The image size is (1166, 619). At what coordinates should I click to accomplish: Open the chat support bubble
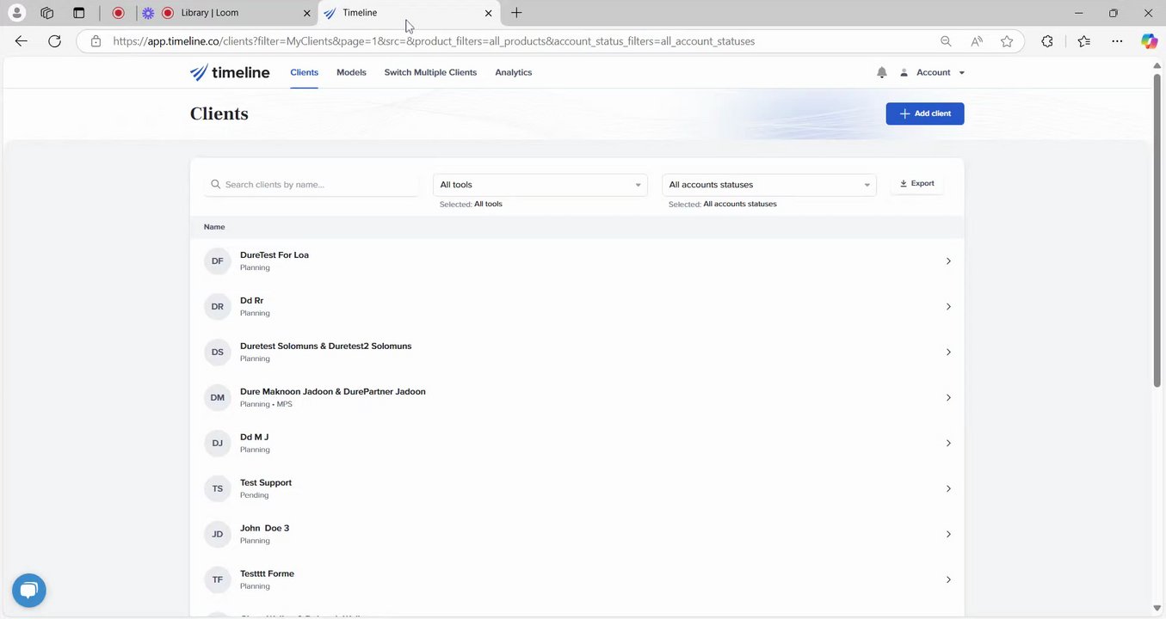[x=28, y=591]
